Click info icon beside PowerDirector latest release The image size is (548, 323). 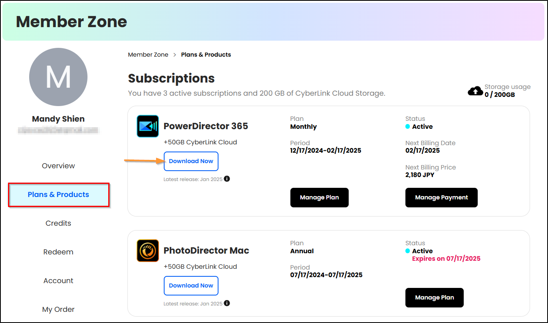point(227,179)
